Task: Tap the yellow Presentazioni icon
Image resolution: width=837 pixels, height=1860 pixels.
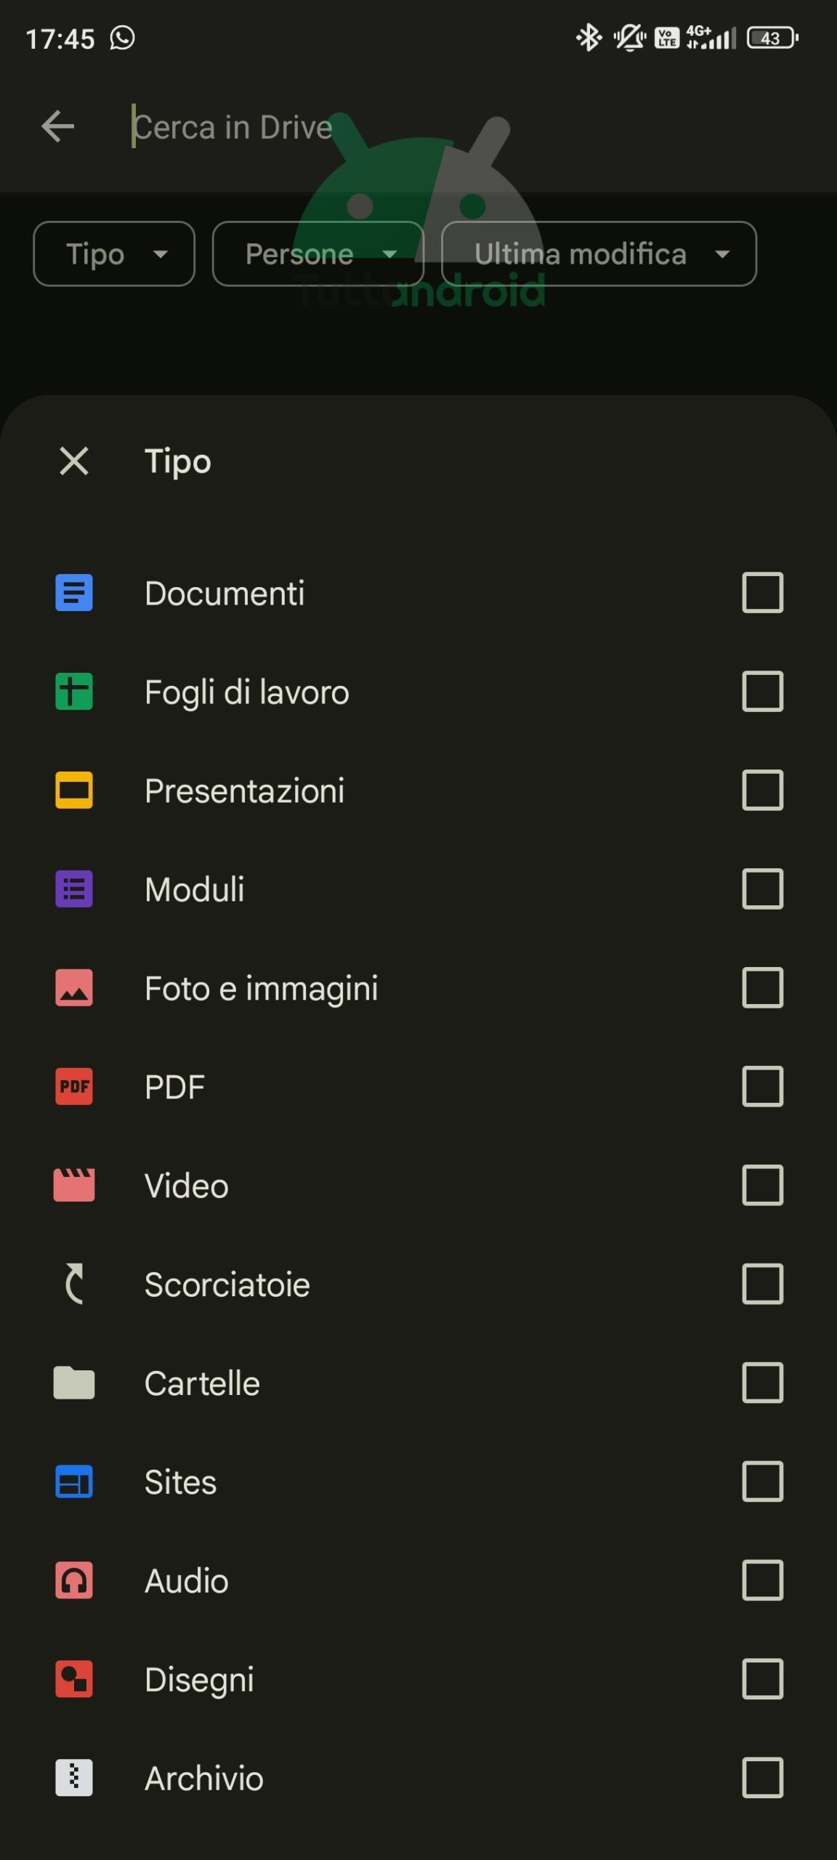Action: point(74,790)
